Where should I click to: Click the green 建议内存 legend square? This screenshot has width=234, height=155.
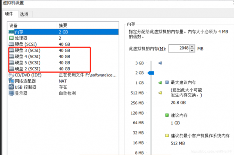167,115
